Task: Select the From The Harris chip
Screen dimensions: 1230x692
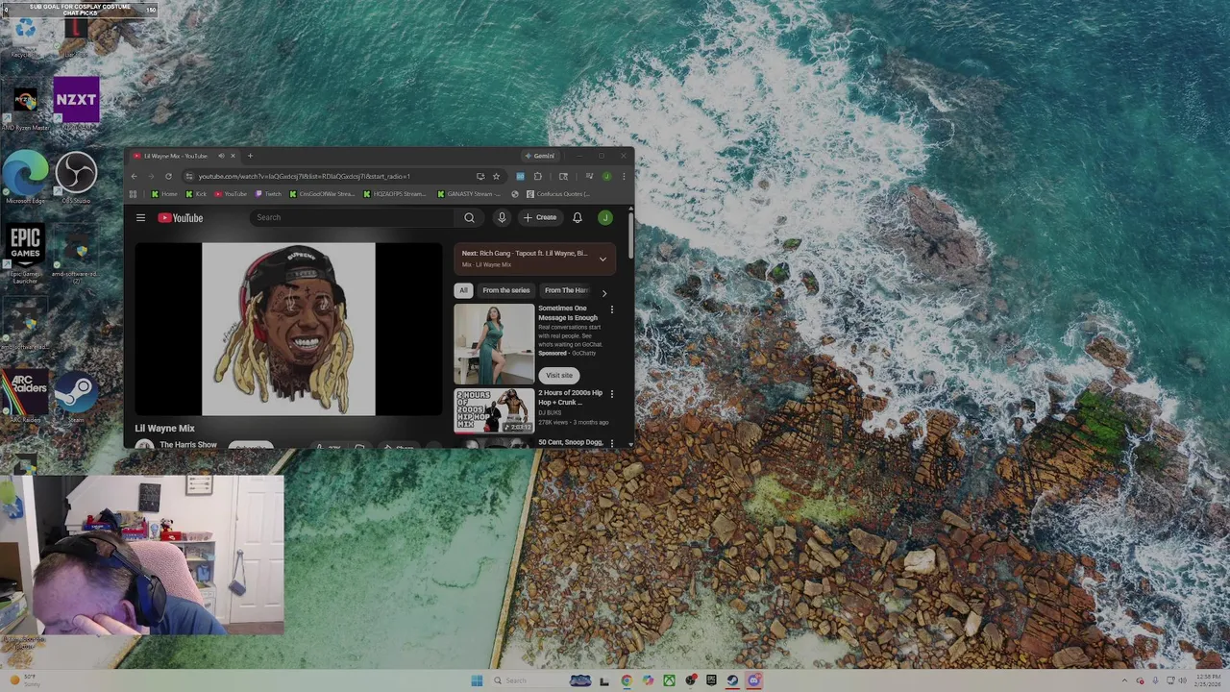Action: point(567,290)
